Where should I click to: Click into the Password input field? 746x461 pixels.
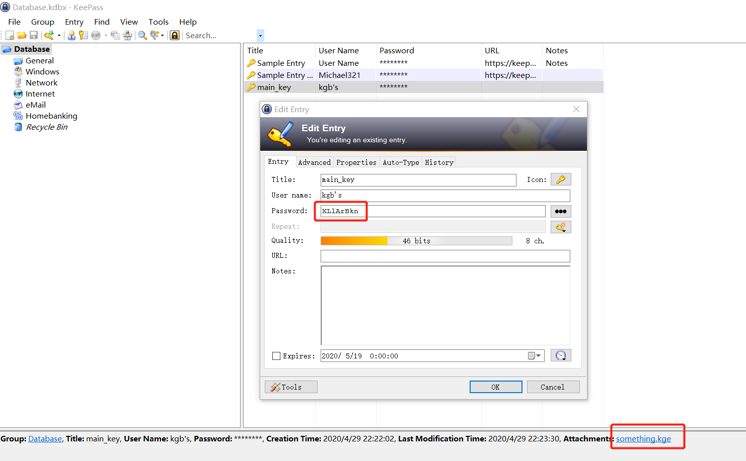tap(433, 211)
